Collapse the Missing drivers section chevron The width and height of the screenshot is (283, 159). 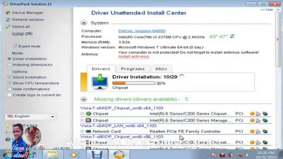point(84,99)
